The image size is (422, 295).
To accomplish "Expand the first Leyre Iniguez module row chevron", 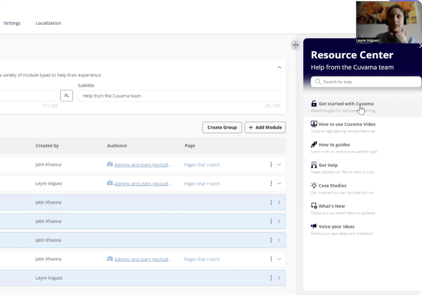I will [279, 183].
